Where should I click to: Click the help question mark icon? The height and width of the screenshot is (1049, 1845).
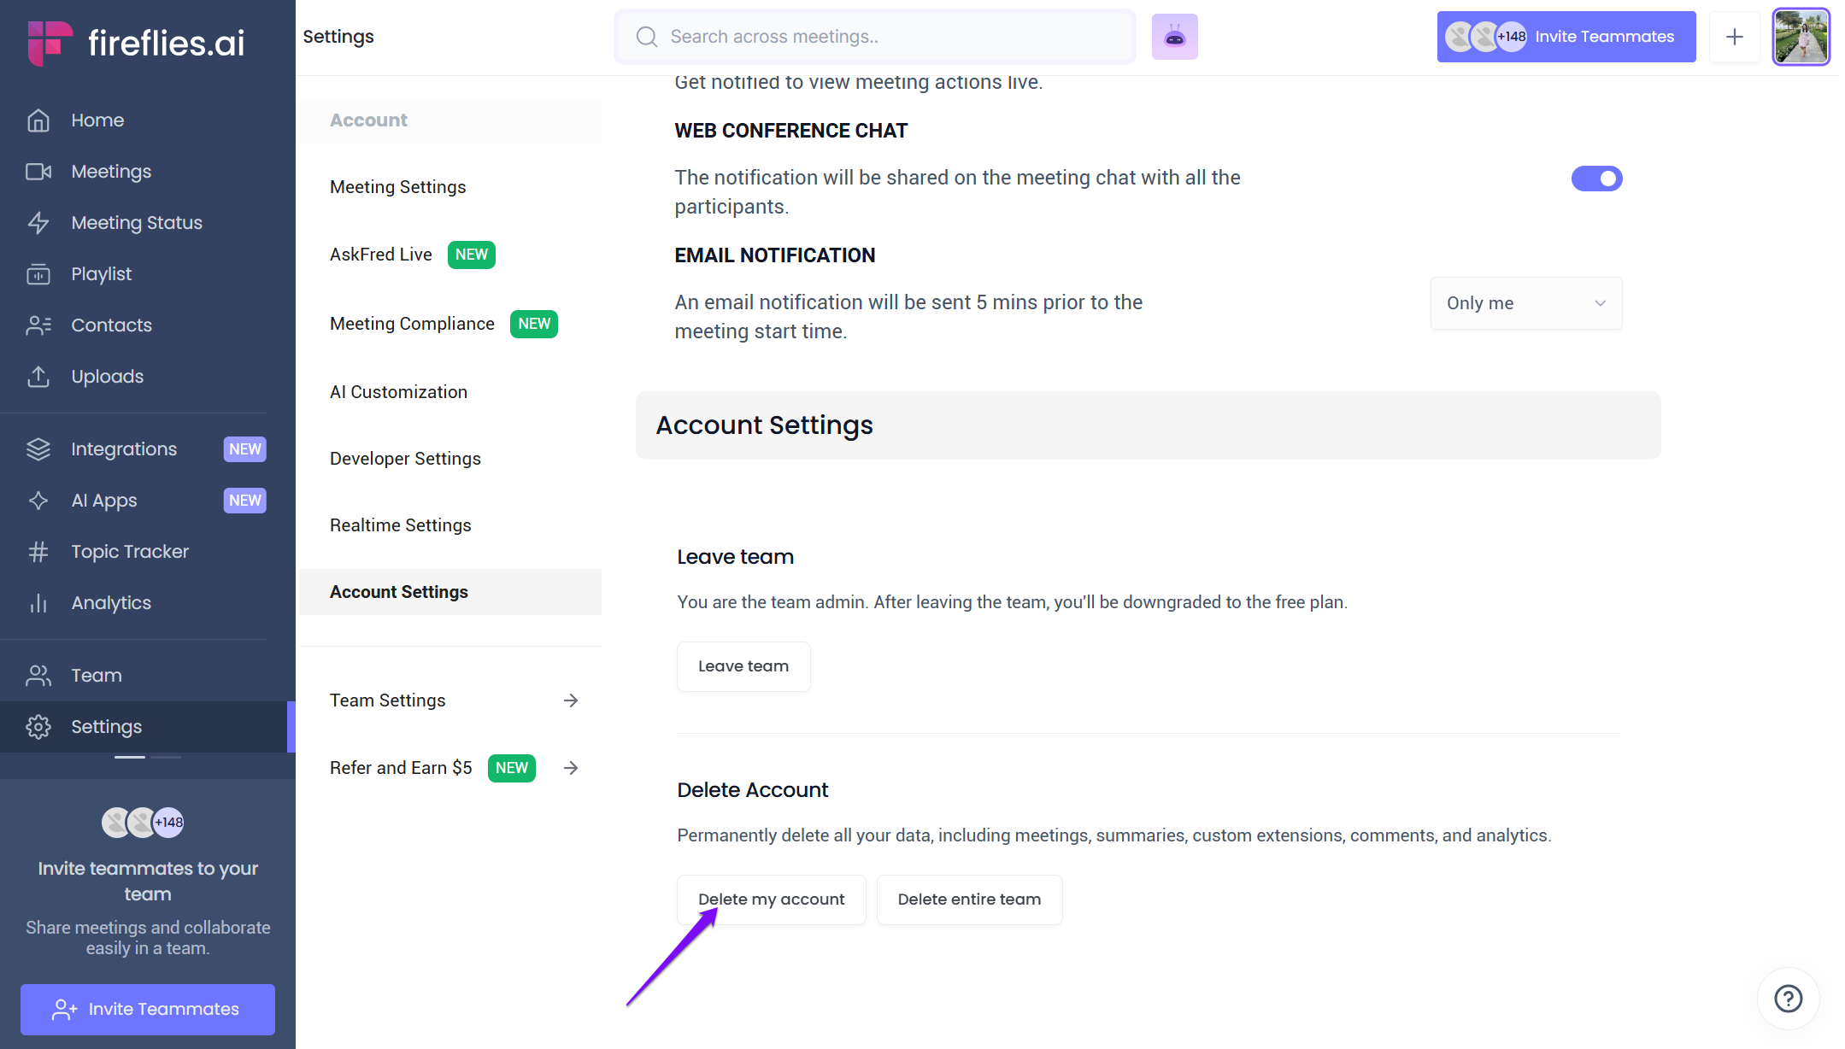(1788, 998)
